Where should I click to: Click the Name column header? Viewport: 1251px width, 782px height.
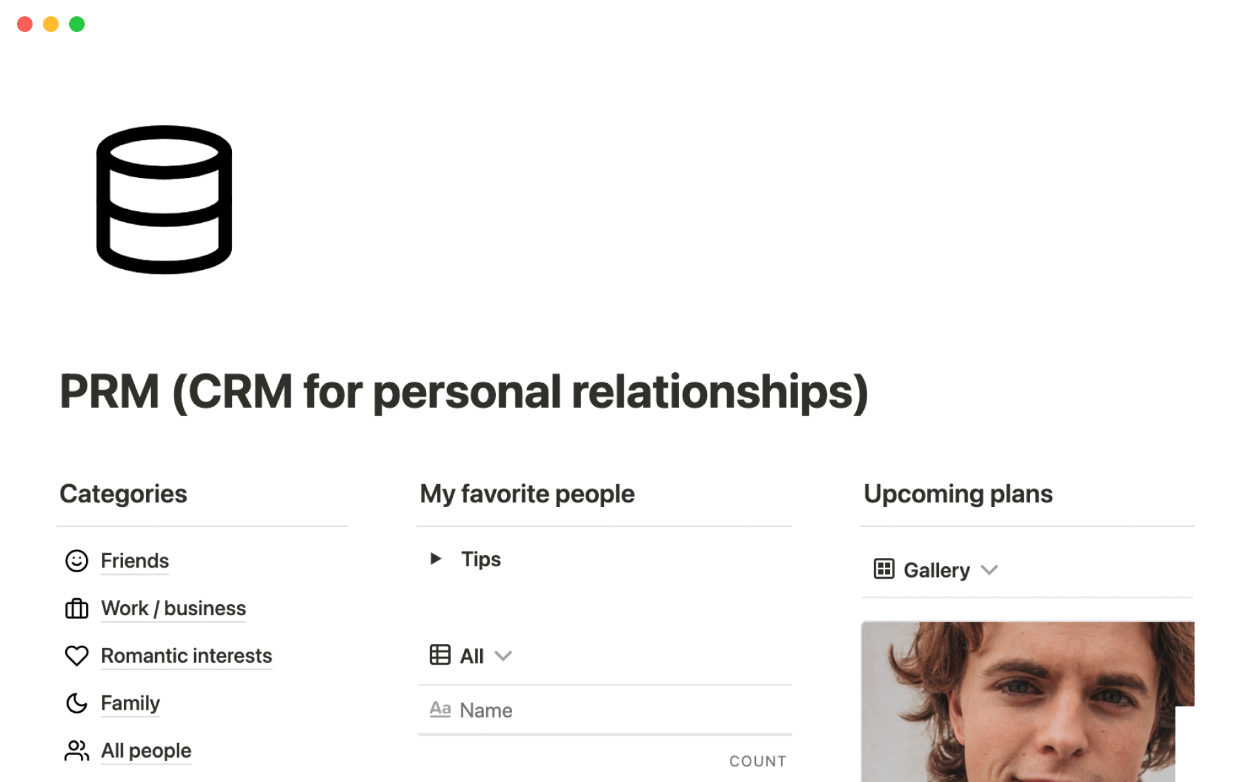coord(485,710)
